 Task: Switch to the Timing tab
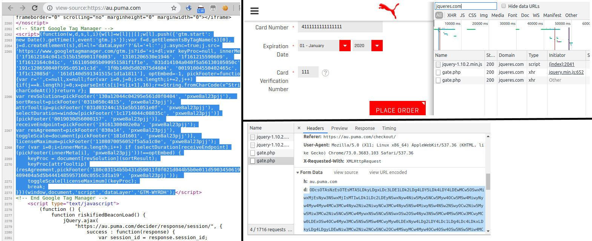pos(389,128)
